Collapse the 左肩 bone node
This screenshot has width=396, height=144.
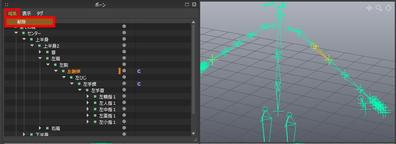coord(40,58)
